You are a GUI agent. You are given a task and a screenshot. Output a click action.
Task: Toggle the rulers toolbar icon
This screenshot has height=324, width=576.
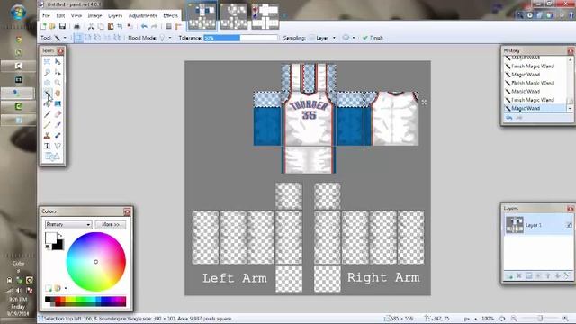pos(178,26)
